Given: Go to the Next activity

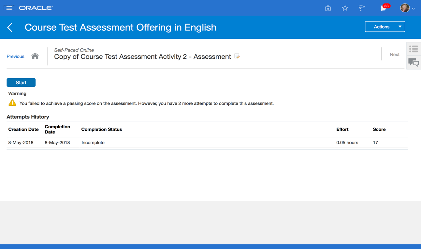Looking at the screenshot, I should click(x=394, y=54).
